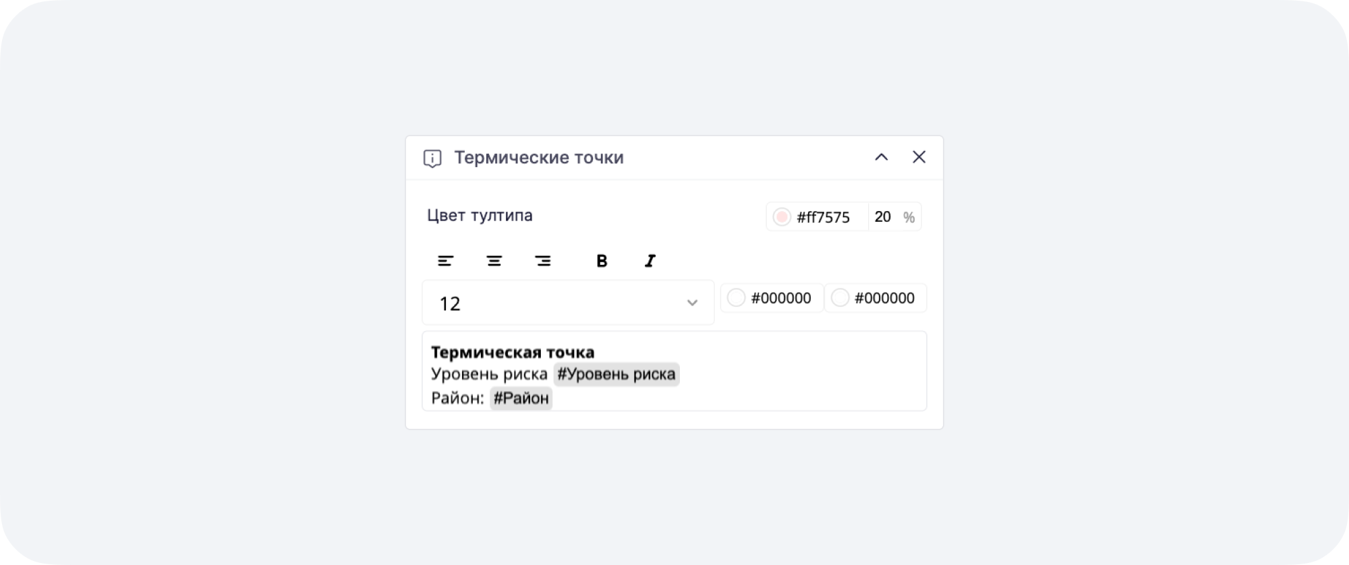
Task: Apply bold formatting with the B icon
Action: click(600, 260)
